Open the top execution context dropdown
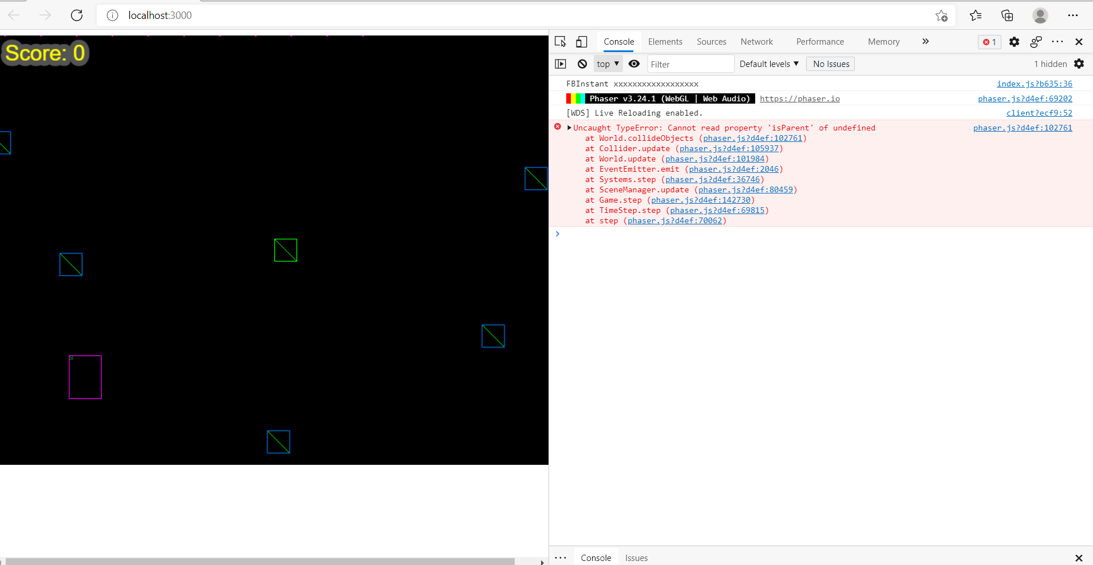Screen dimensions: 1093x565 click(608, 64)
